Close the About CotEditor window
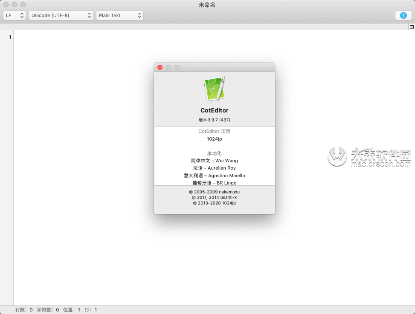 [x=160, y=67]
